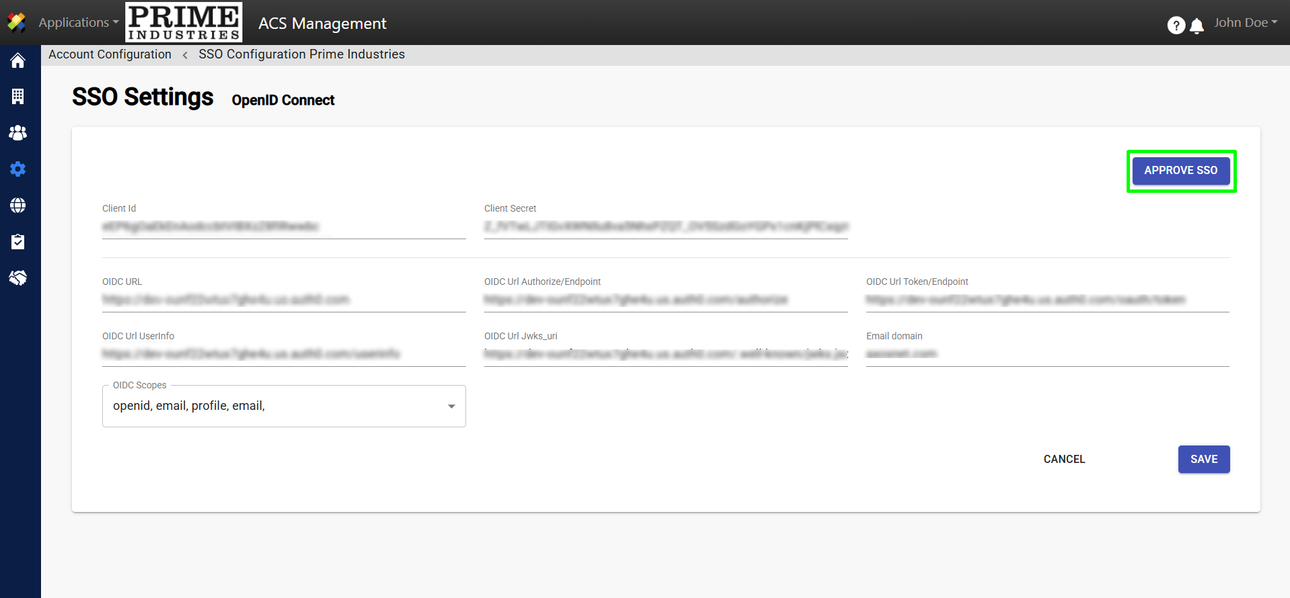Open the handshake sidebar icon
Image resolution: width=1290 pixels, height=598 pixels.
pos(18,277)
